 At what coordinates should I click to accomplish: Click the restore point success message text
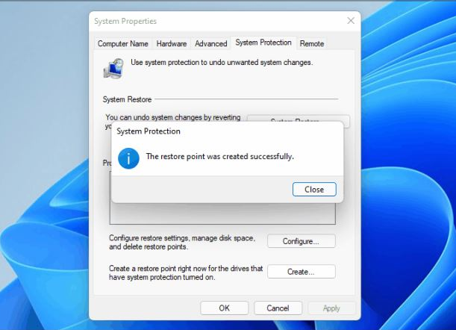point(219,157)
